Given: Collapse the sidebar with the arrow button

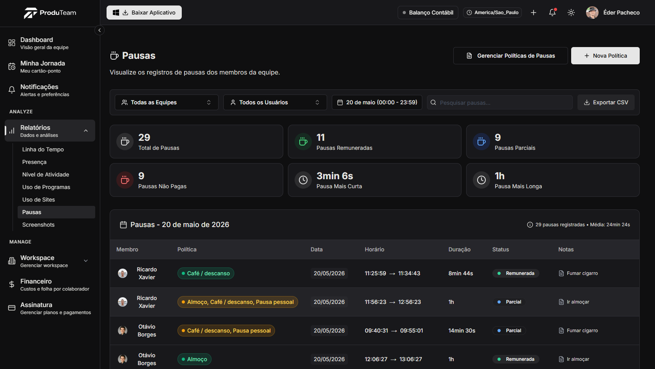Looking at the screenshot, I should (x=100, y=30).
